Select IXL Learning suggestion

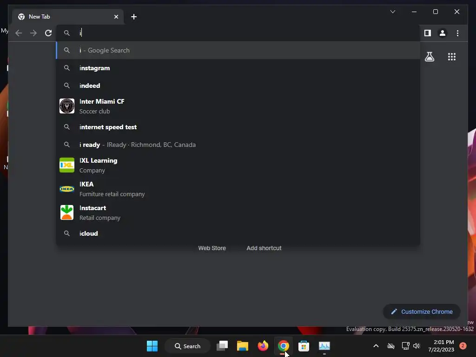point(238,165)
